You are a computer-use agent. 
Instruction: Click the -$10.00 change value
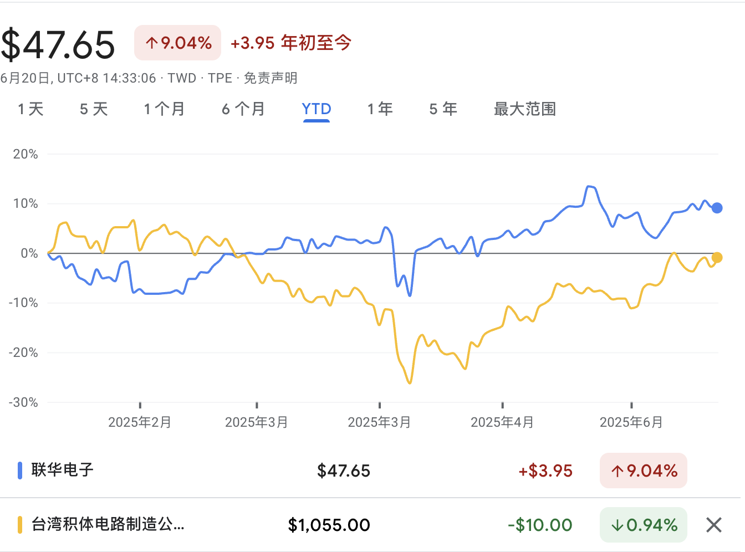click(540, 525)
